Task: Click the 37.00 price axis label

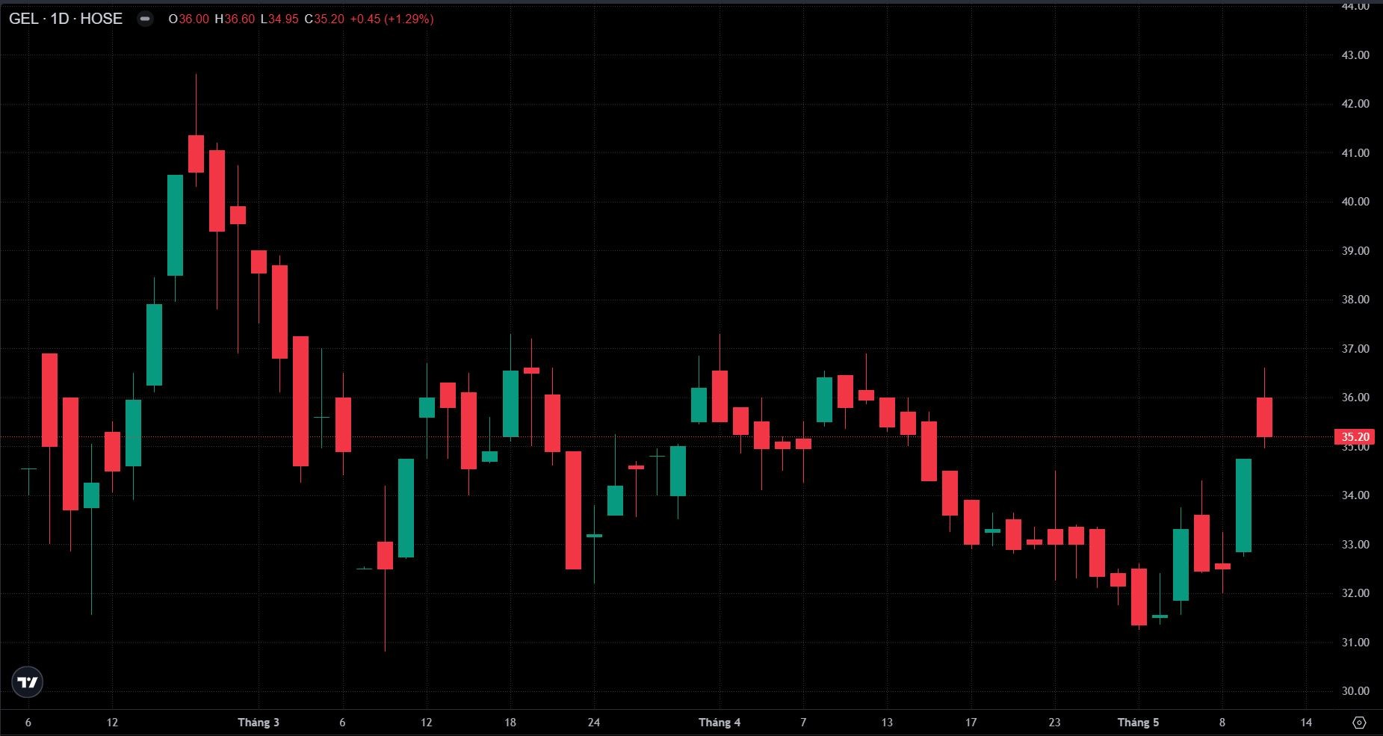Action: pyautogui.click(x=1355, y=349)
